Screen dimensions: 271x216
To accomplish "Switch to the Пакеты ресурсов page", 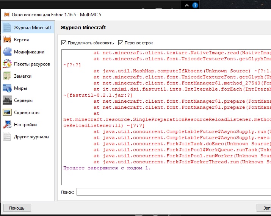I will [28, 64].
